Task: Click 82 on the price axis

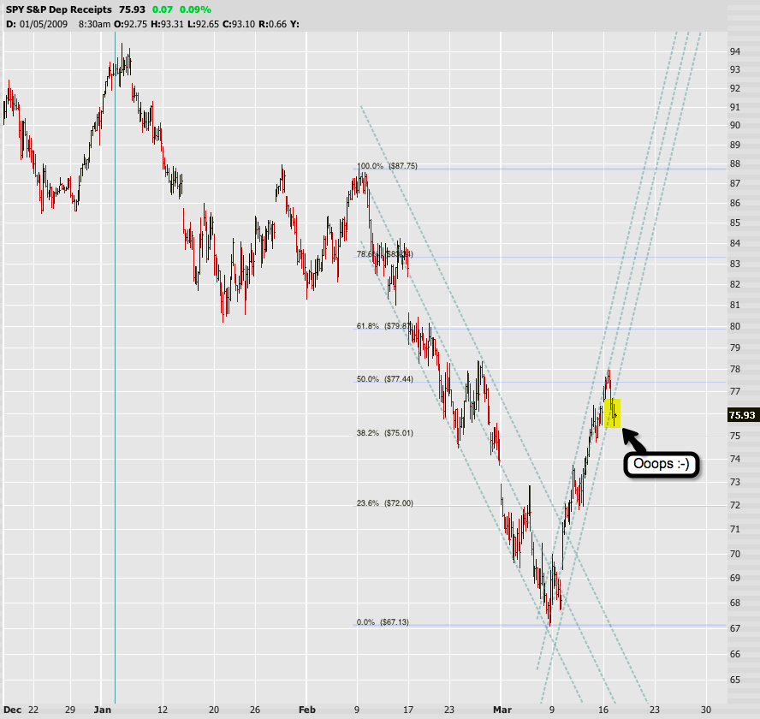Action: (x=735, y=284)
